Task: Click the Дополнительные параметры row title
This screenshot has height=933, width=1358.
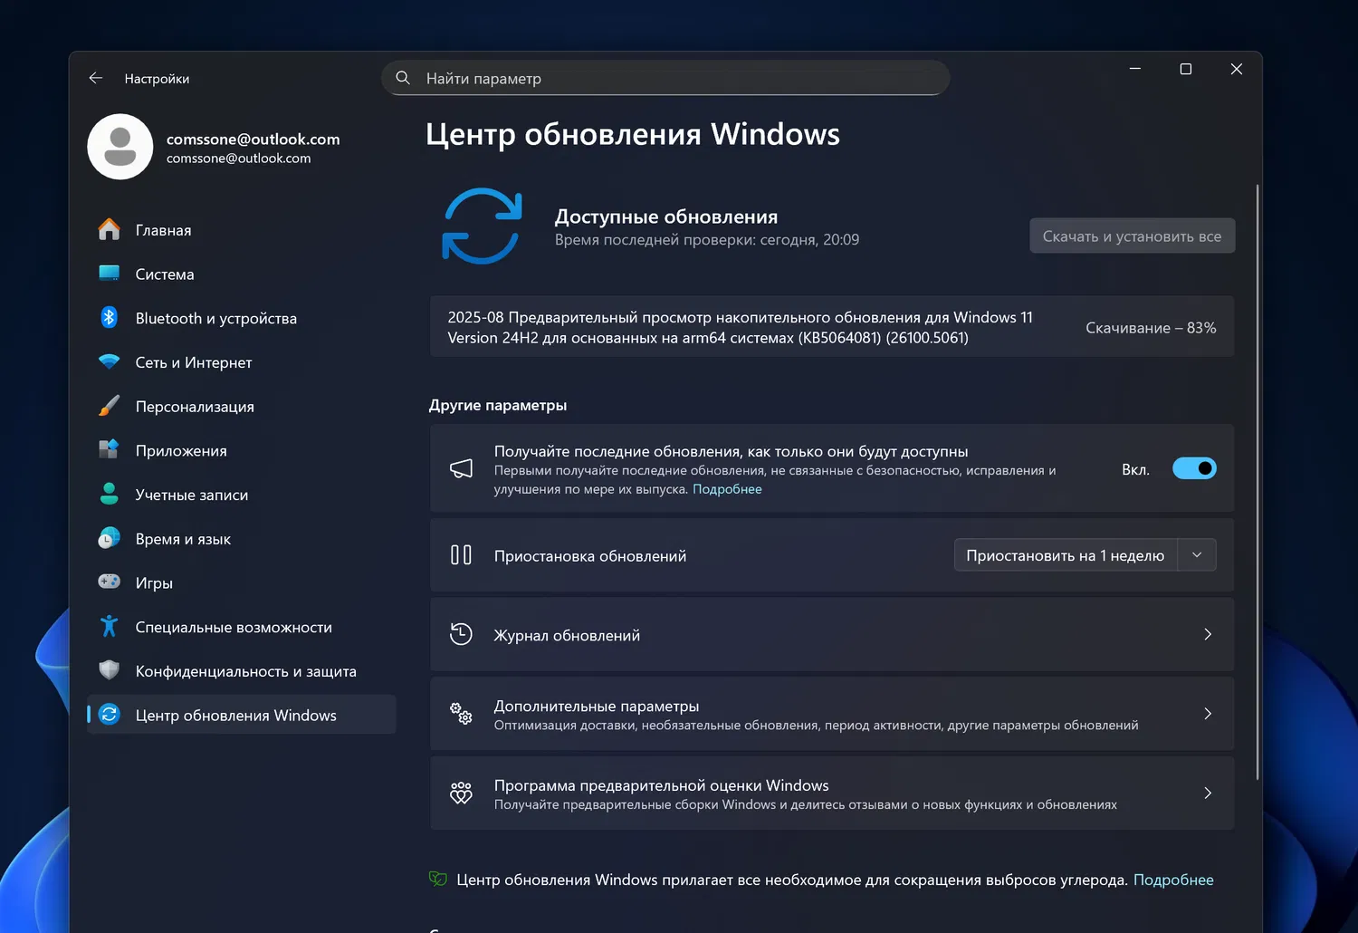Action: 597,706
